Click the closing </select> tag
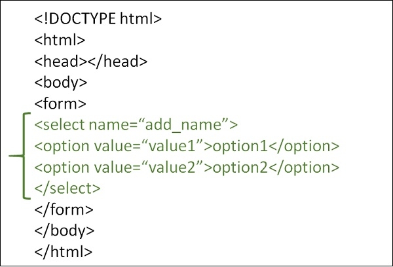 click(x=68, y=188)
